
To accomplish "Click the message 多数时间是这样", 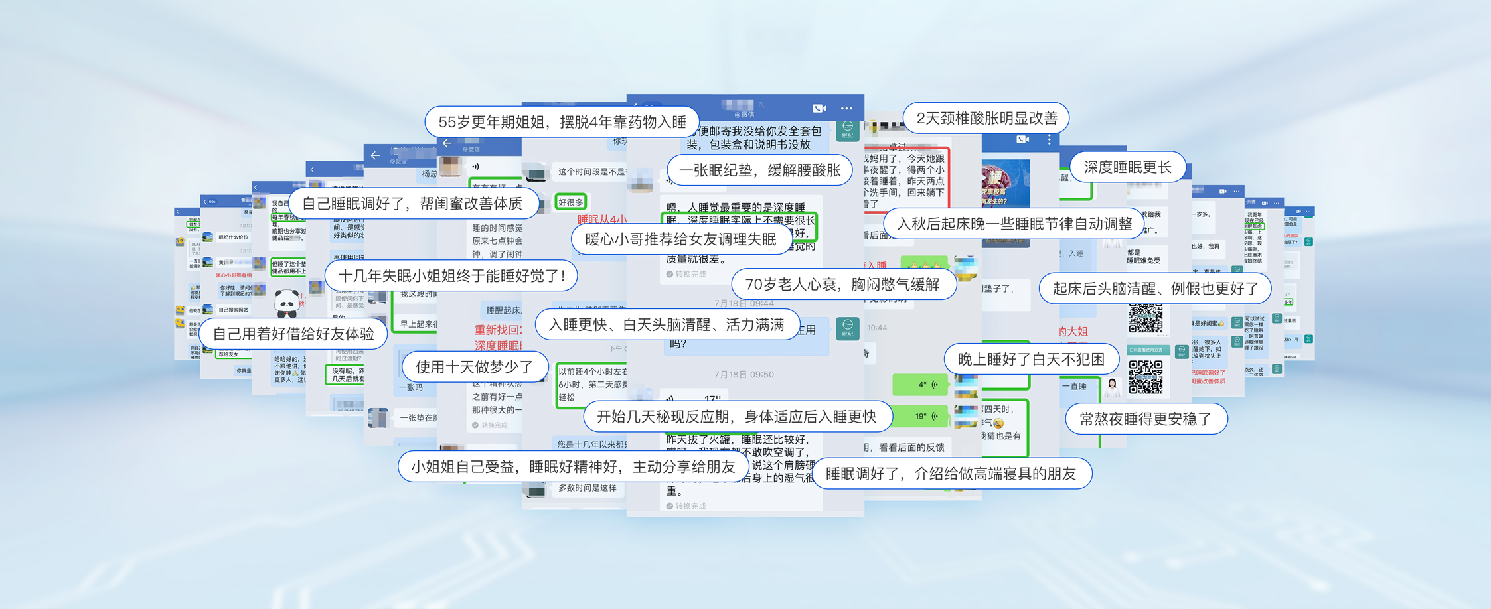I will pos(588,488).
